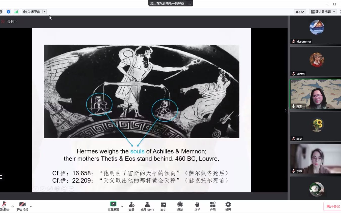Expand the 关闭原声 dropdown arrow
This screenshot has height=213, width=341.
coord(45,12)
